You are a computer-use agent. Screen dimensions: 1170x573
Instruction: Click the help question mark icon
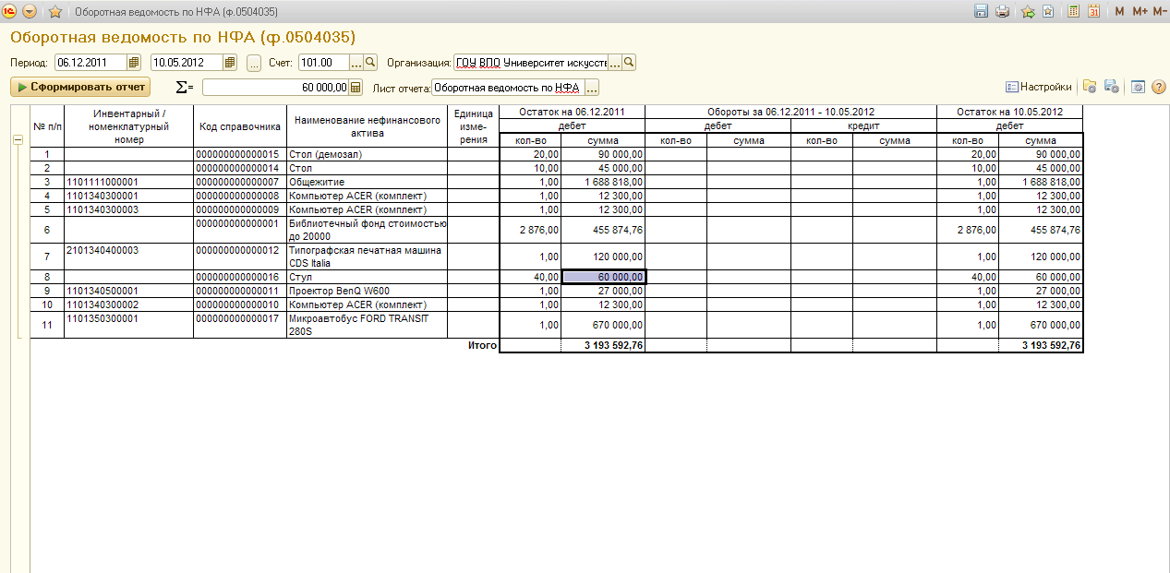[1158, 87]
